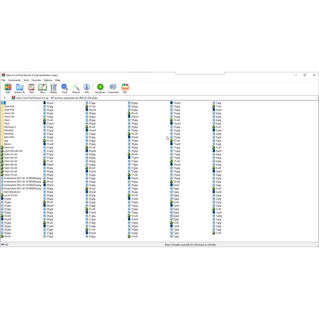Open the Favorites menu

pos(36,80)
